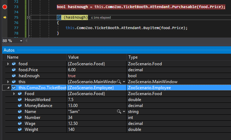Click the horizontal scroll left arrow
This screenshot has width=231, height=140.
(26, 41)
